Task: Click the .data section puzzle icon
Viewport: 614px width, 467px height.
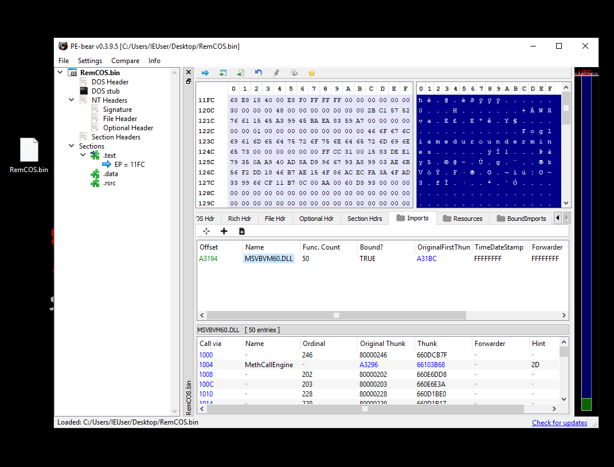Action: click(95, 174)
